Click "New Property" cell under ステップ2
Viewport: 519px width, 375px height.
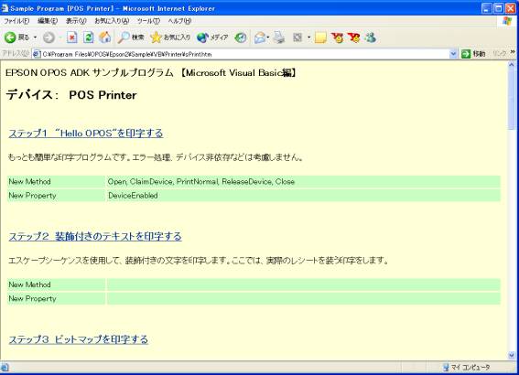pyautogui.click(x=56, y=298)
